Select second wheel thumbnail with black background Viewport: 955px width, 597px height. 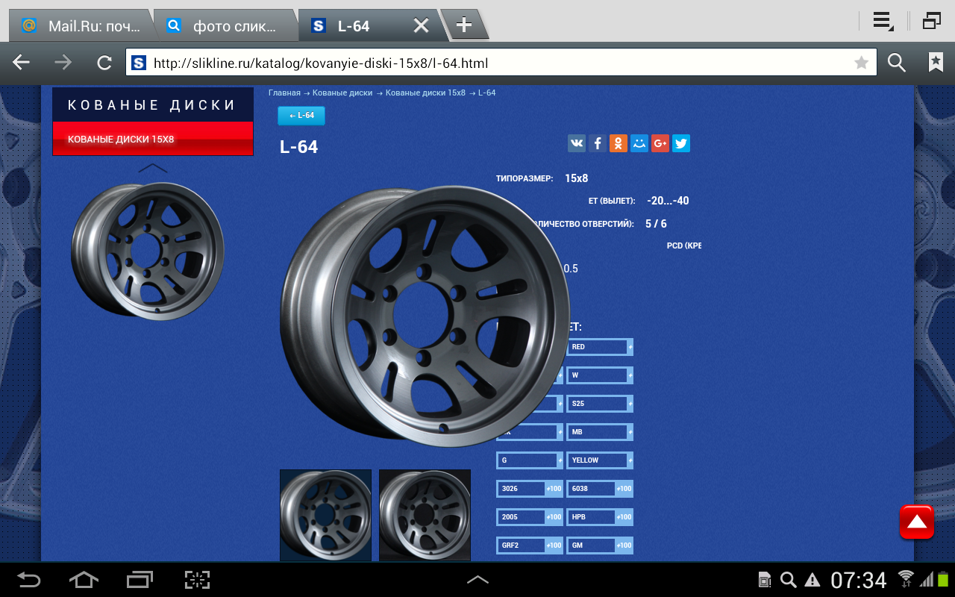425,515
